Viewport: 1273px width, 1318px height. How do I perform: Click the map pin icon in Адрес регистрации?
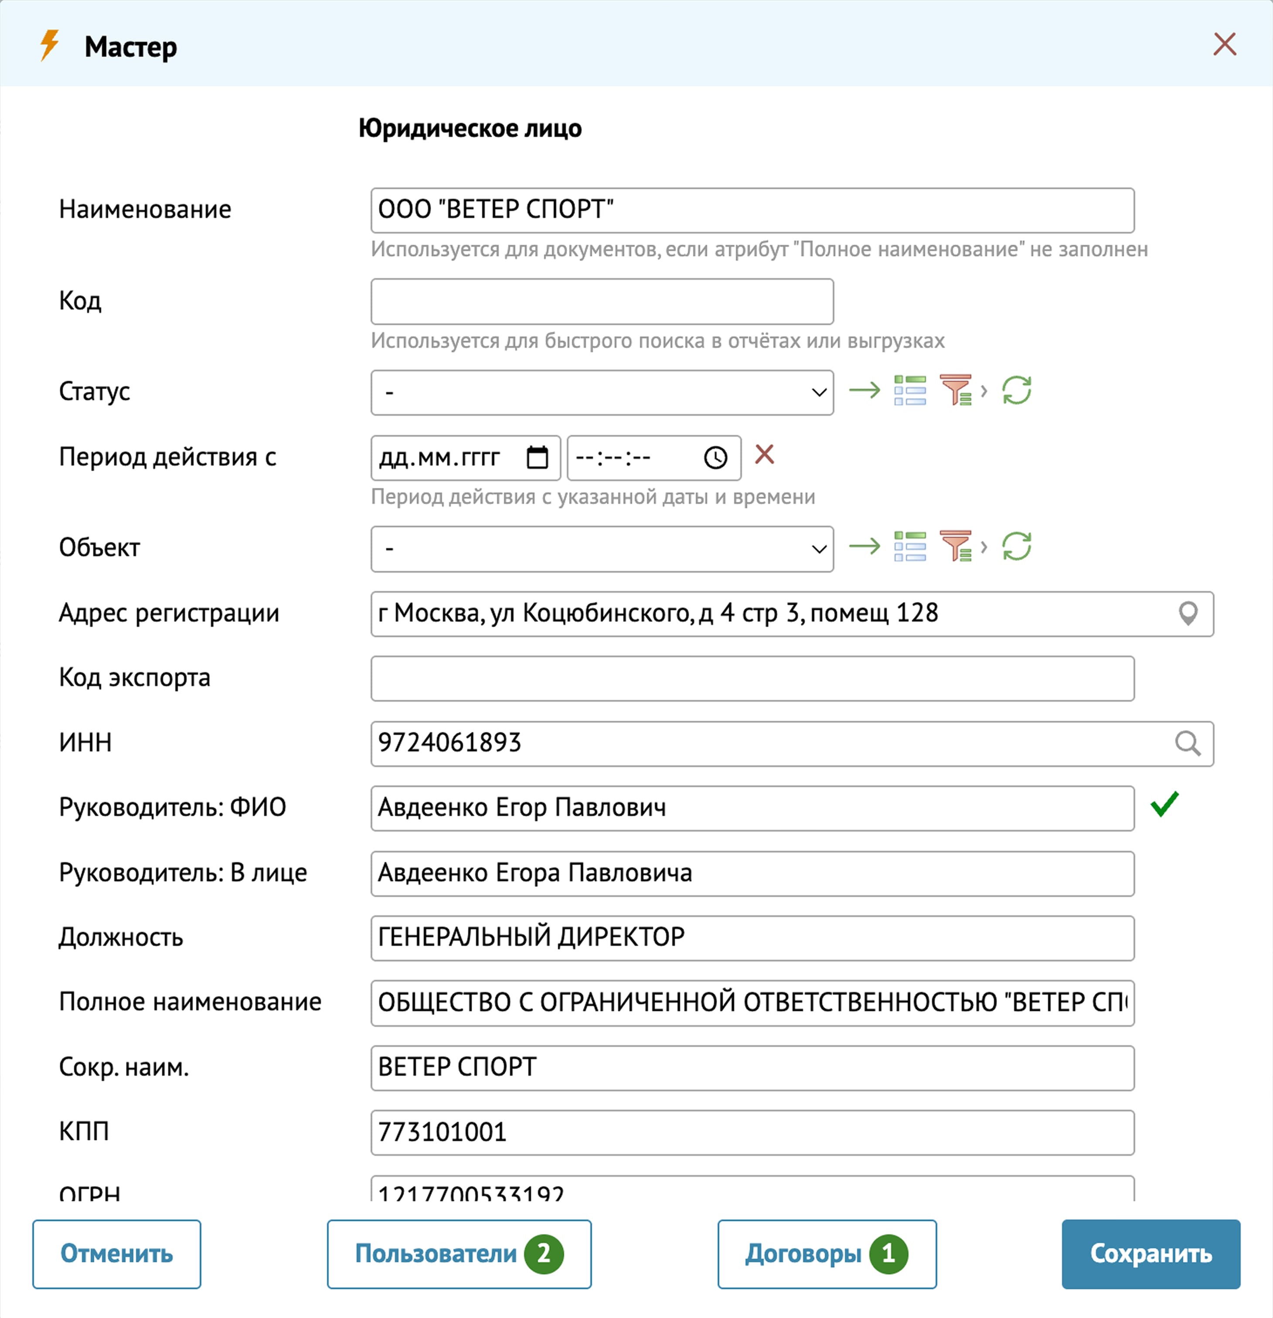(1188, 613)
